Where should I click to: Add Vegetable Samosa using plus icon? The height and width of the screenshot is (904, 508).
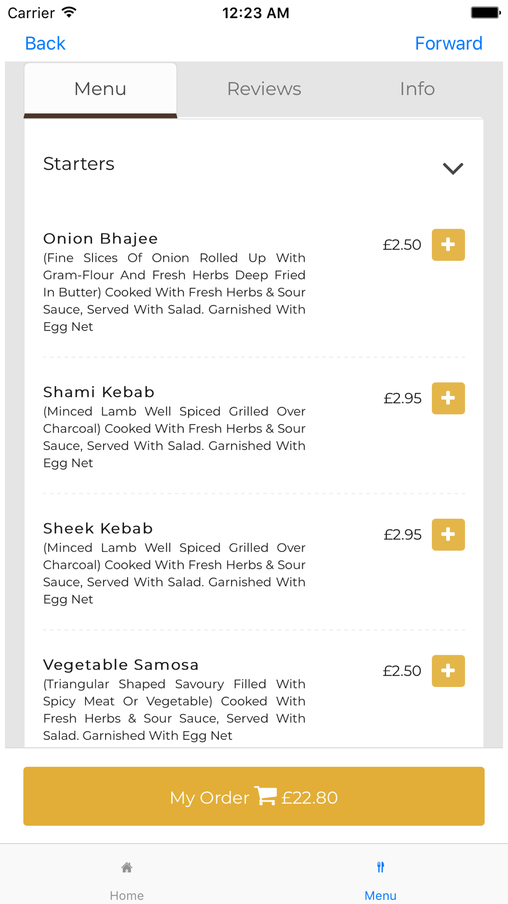pyautogui.click(x=448, y=671)
